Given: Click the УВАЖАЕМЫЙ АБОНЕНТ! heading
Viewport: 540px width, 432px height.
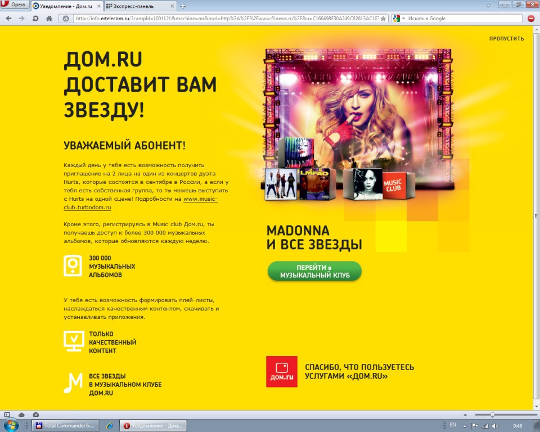Looking at the screenshot, I should click(124, 145).
